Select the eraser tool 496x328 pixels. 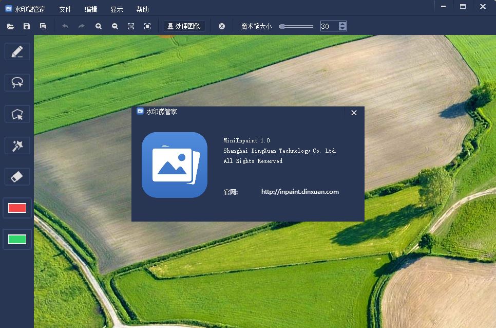tap(17, 176)
